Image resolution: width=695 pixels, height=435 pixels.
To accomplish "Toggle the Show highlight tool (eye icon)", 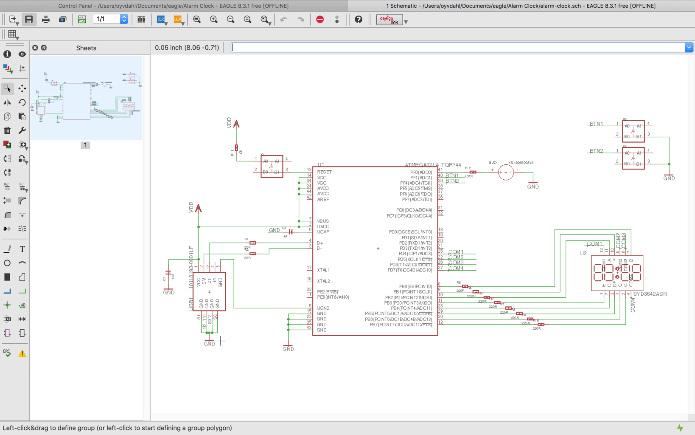I will point(22,54).
